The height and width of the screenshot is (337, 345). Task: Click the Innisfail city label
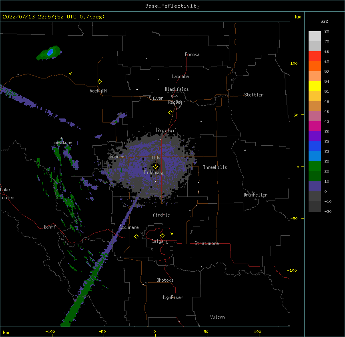(x=166, y=130)
